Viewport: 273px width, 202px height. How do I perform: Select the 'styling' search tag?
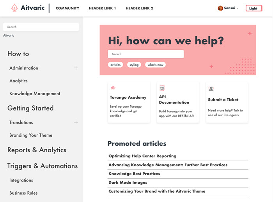(134, 65)
